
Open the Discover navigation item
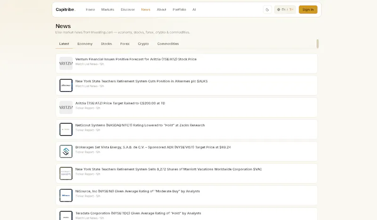[128, 9]
